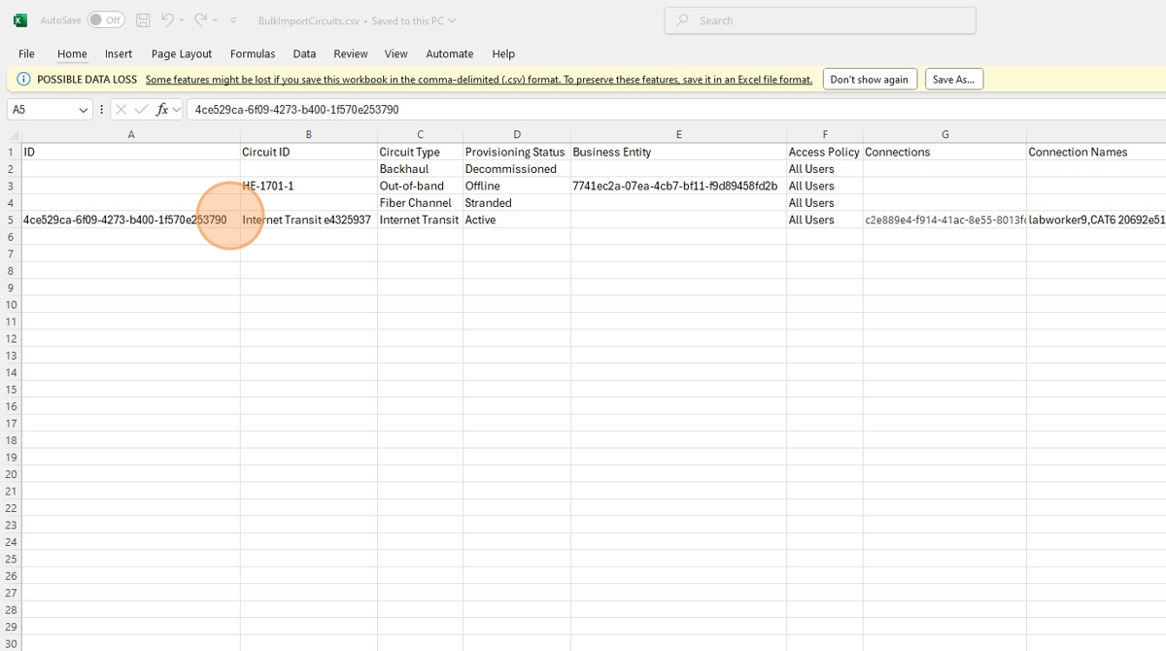
Task: Select the cell containing 'Out-of-band'
Action: coord(420,186)
